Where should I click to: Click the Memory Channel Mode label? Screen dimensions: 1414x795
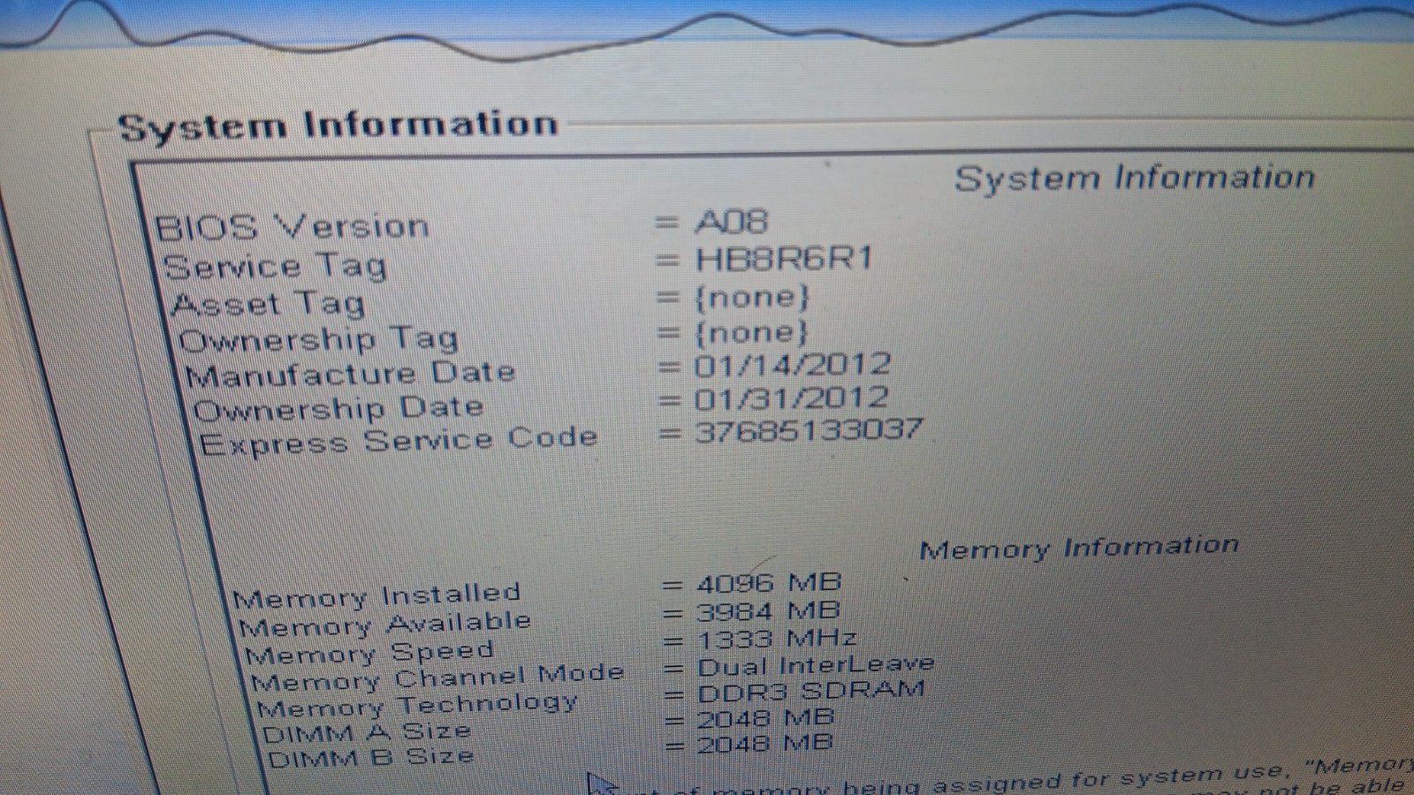pyautogui.click(x=437, y=678)
